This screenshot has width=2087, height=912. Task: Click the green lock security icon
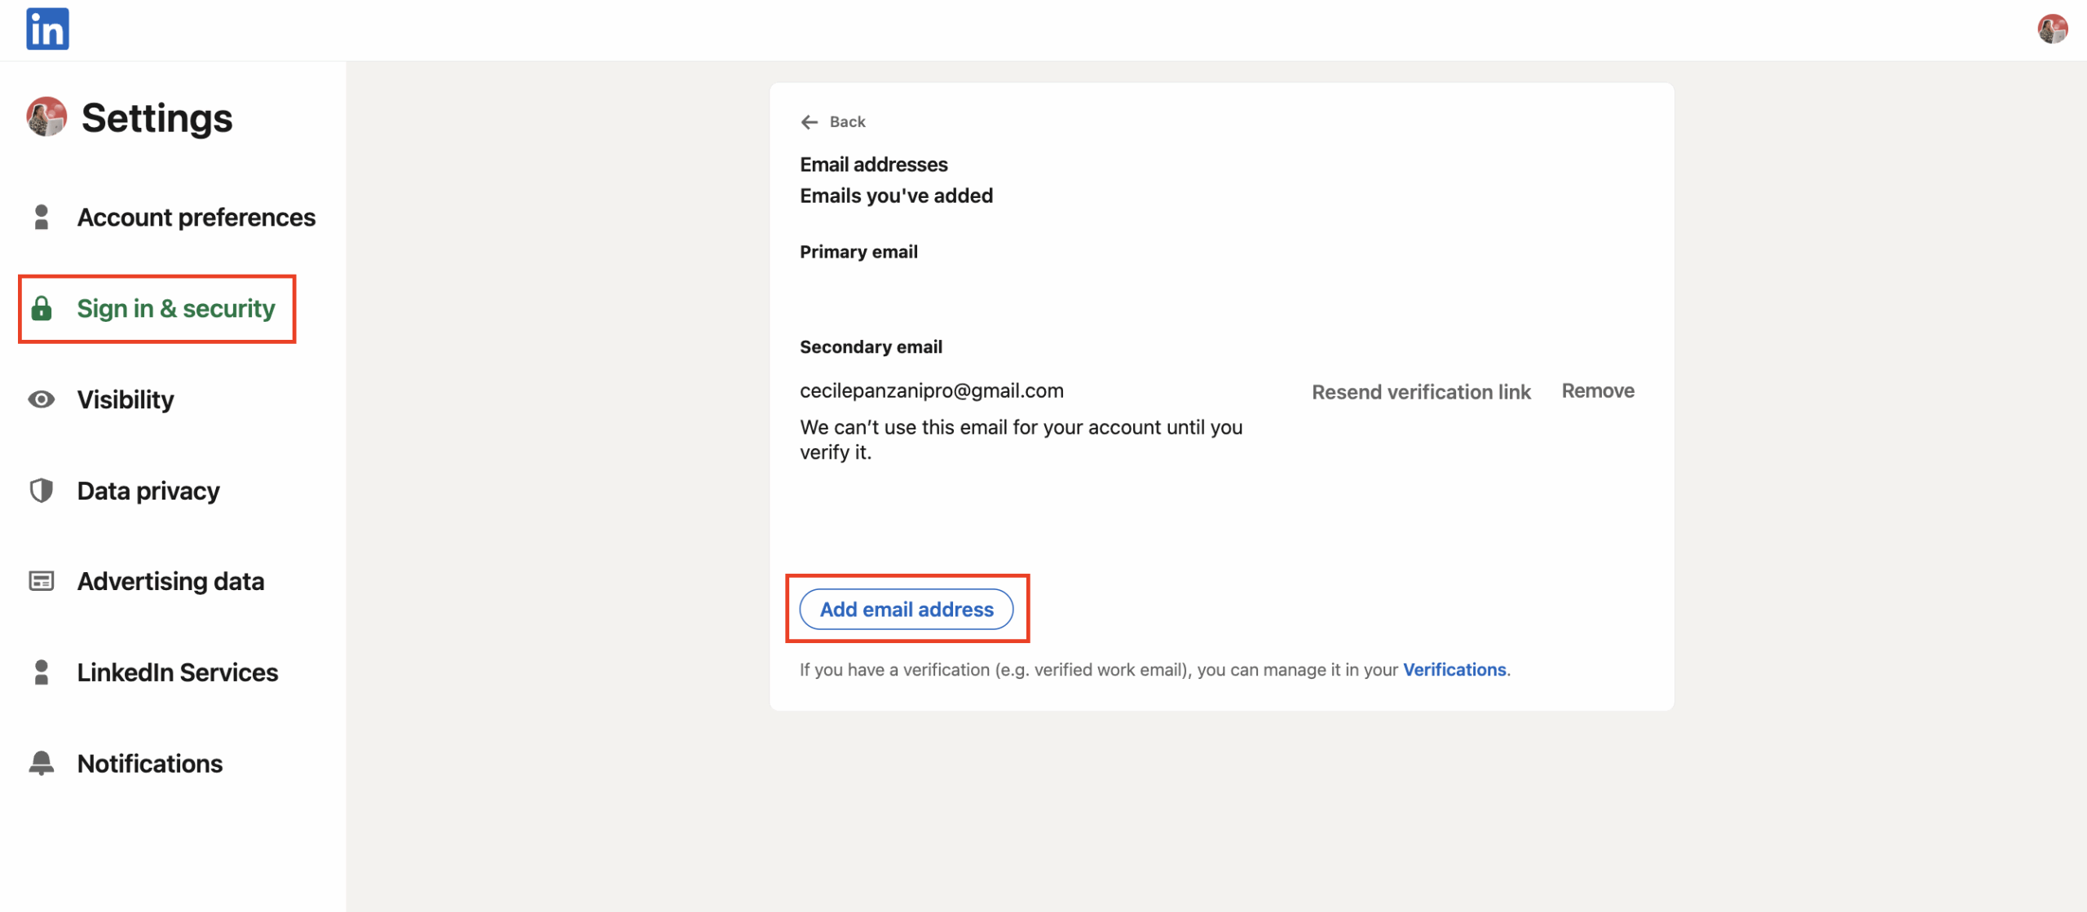coord(42,309)
